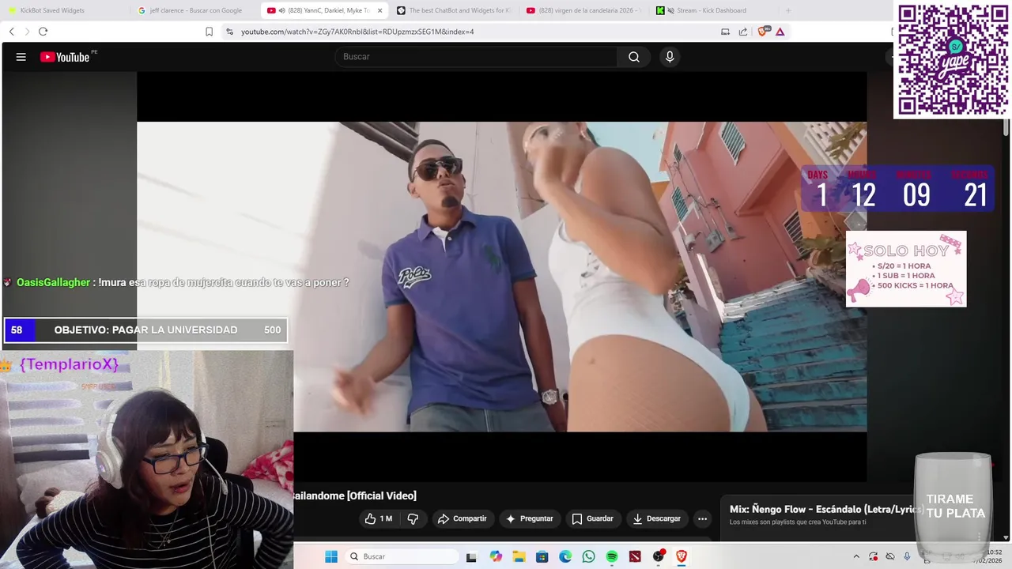This screenshot has width=1012, height=569.
Task: Go to the YouTube home logo
Action: point(65,57)
